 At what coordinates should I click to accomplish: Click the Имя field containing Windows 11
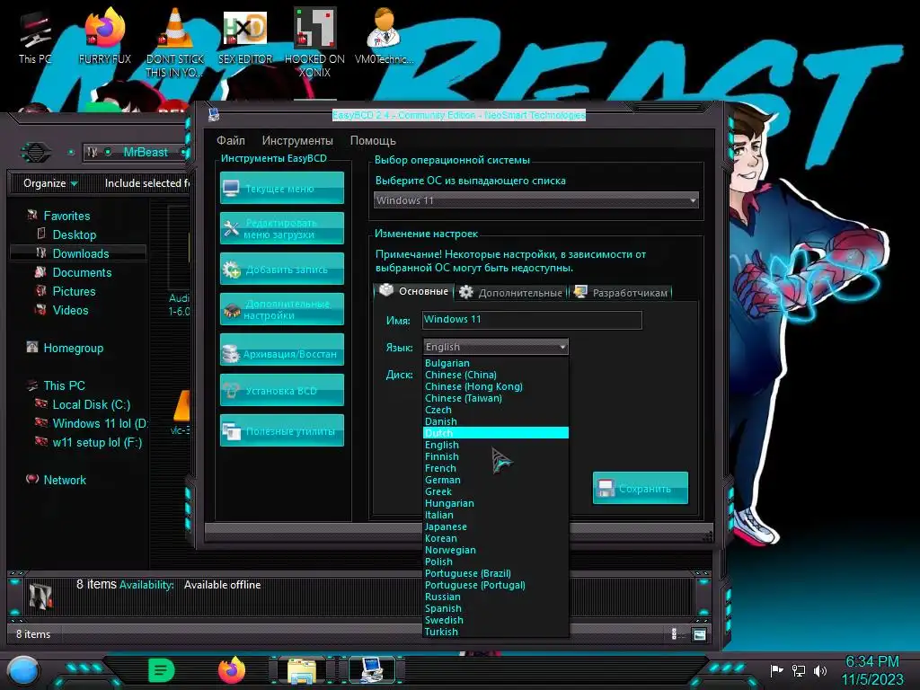(x=532, y=320)
